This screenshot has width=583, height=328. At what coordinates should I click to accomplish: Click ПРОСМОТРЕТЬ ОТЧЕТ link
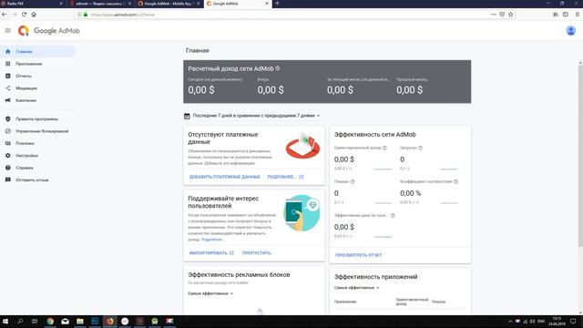pos(358,255)
